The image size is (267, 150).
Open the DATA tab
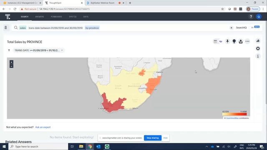point(86,17)
